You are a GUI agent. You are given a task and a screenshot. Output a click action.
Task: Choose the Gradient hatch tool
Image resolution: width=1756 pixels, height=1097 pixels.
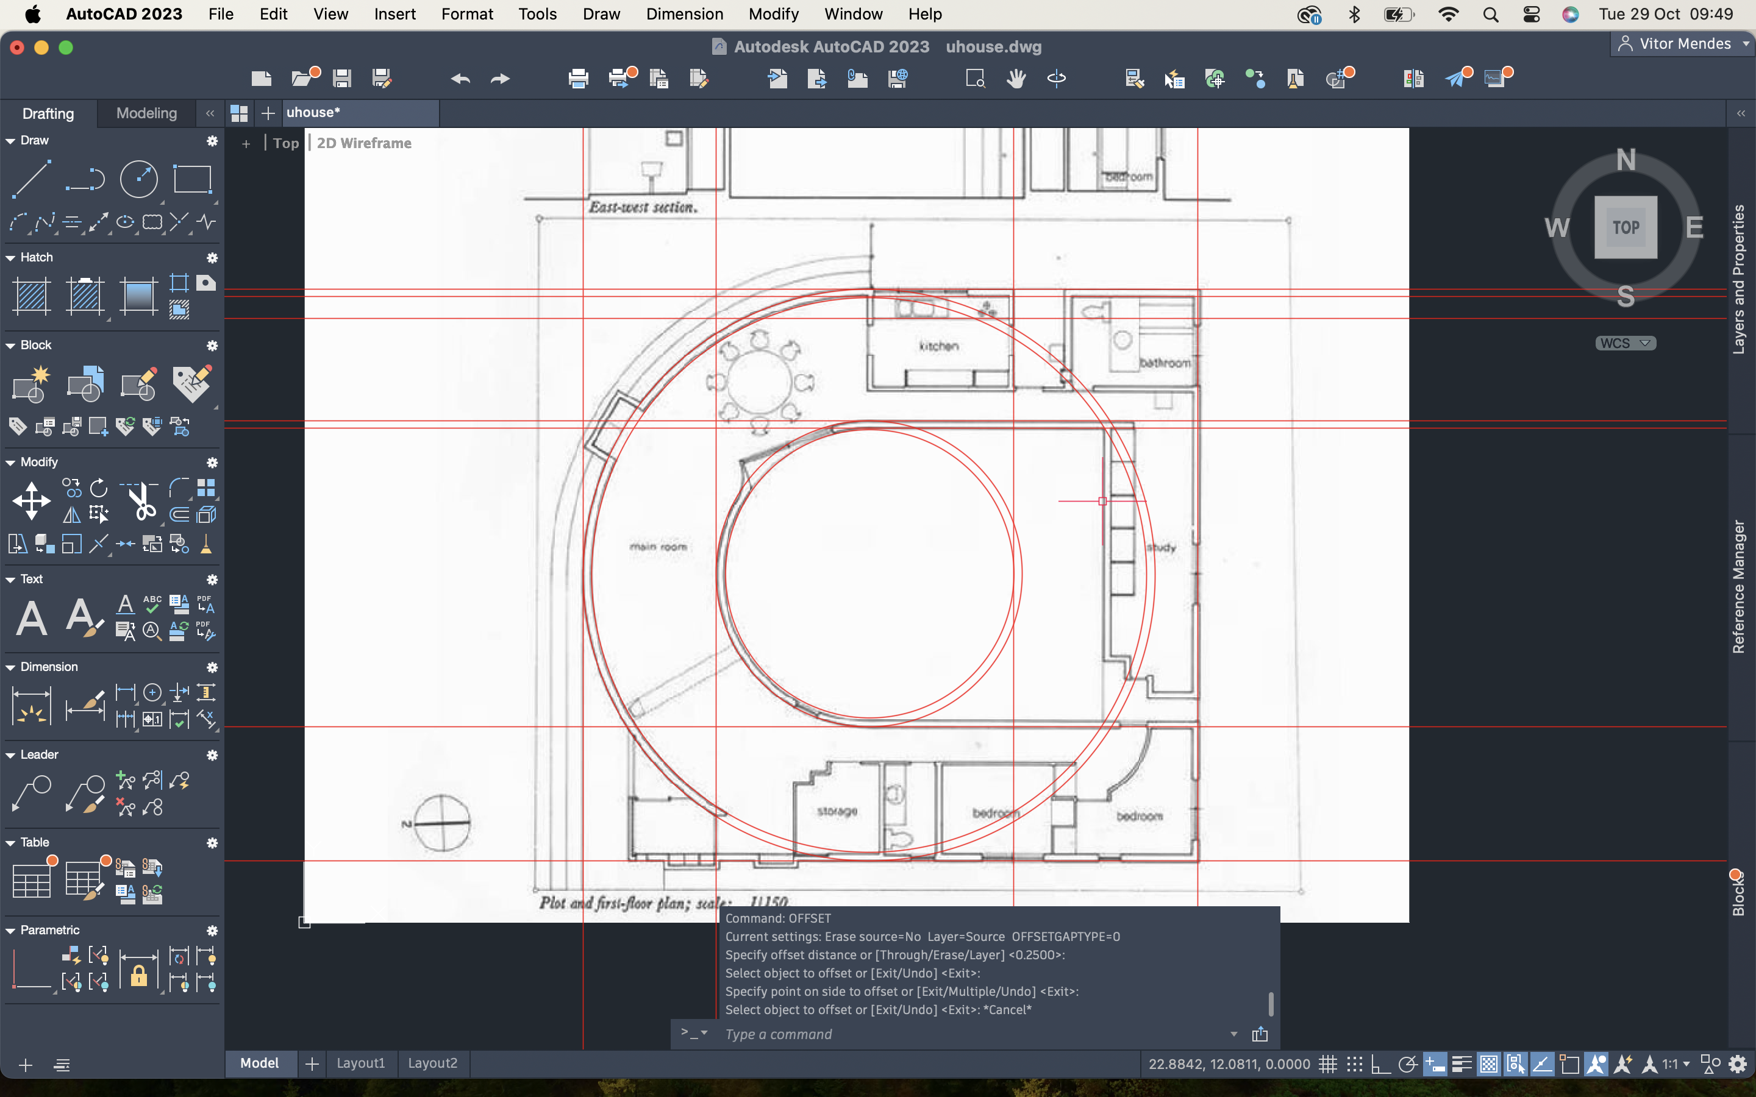pyautogui.click(x=138, y=296)
